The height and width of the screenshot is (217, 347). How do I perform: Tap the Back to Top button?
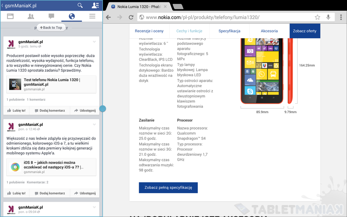click(51, 27)
